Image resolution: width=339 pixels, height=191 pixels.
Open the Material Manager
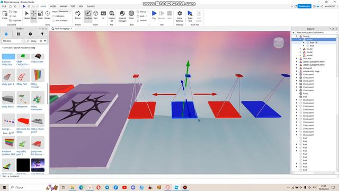tap(122, 15)
